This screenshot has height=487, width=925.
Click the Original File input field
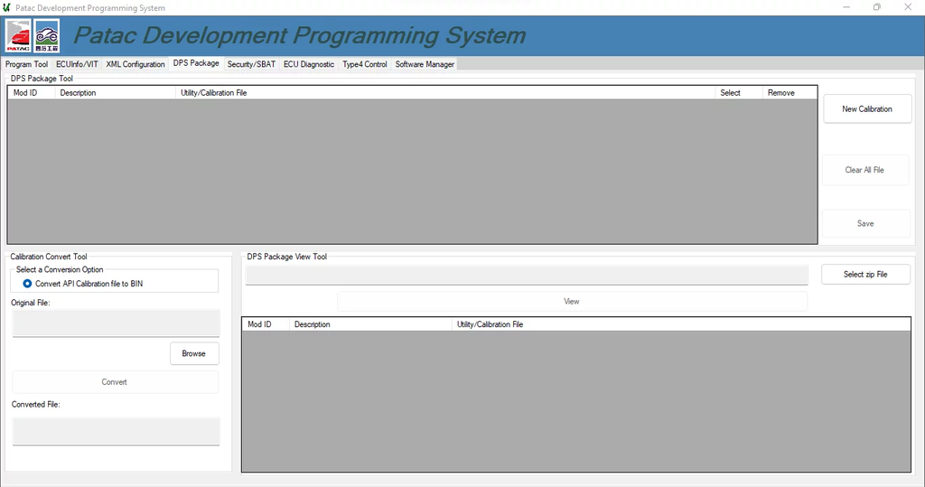tap(116, 323)
